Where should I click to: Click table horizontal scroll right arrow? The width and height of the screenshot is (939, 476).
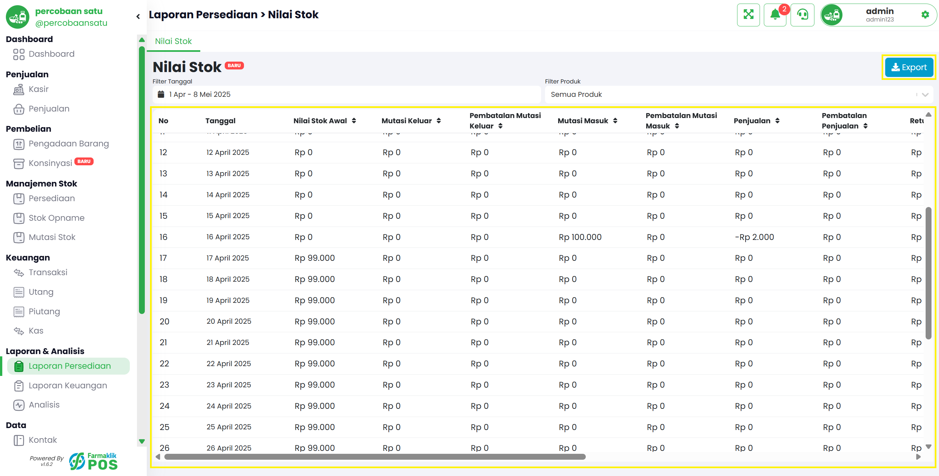(x=918, y=457)
